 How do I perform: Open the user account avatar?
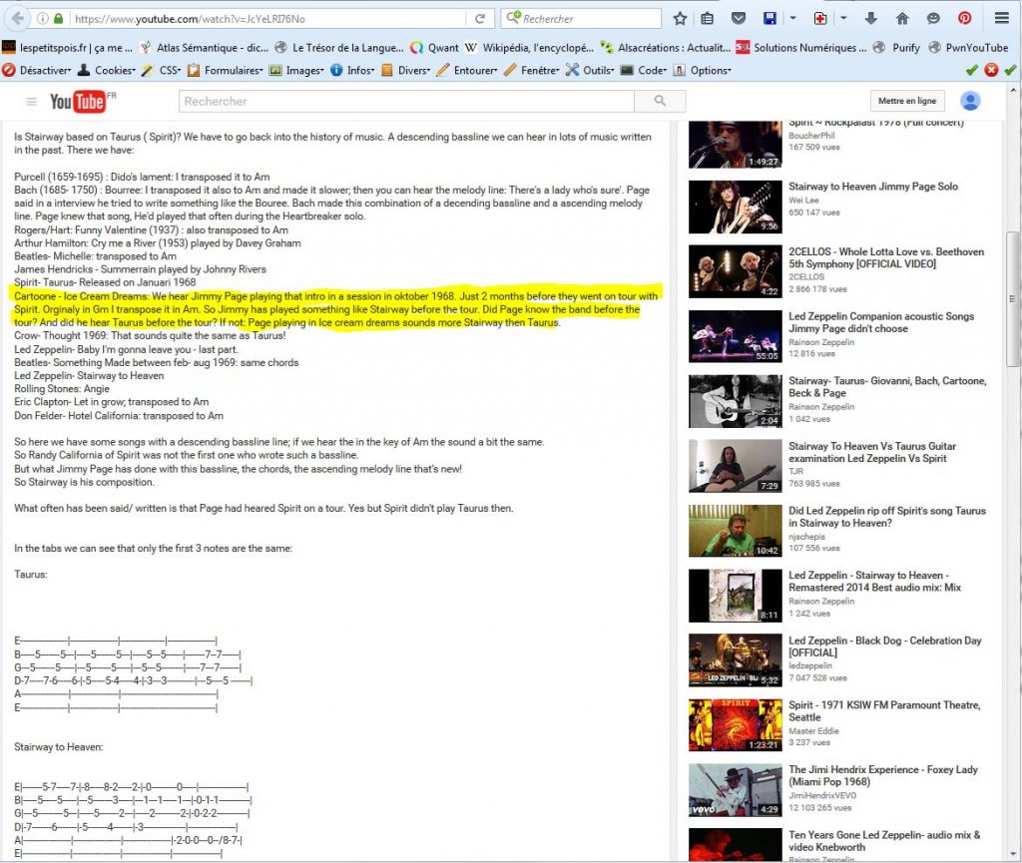(x=969, y=101)
